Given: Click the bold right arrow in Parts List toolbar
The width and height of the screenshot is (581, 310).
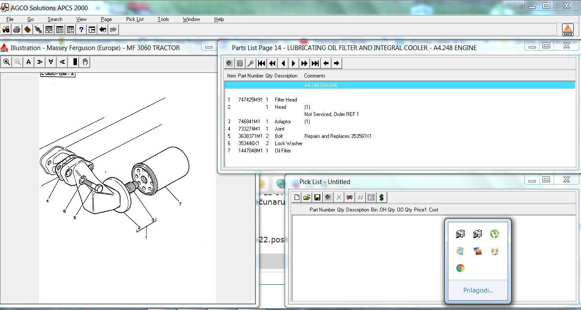Looking at the screenshot, I should click(x=337, y=63).
